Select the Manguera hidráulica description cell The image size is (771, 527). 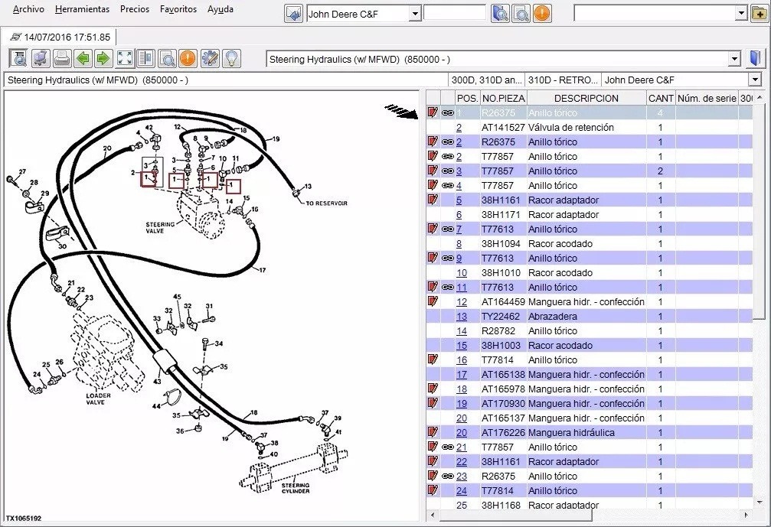point(586,433)
